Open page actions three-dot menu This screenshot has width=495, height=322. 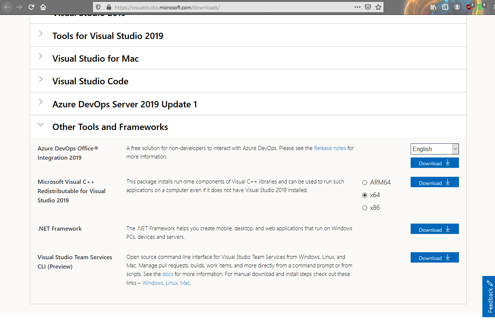(357, 7)
